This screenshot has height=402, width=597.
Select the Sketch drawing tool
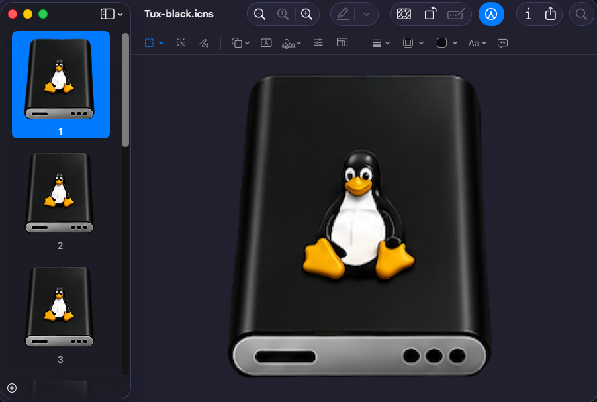[x=204, y=43]
